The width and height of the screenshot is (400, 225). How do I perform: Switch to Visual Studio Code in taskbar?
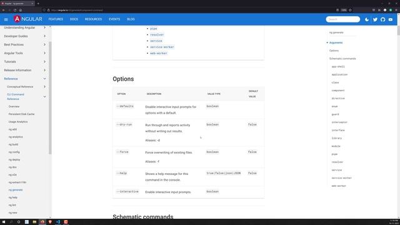coord(58,222)
